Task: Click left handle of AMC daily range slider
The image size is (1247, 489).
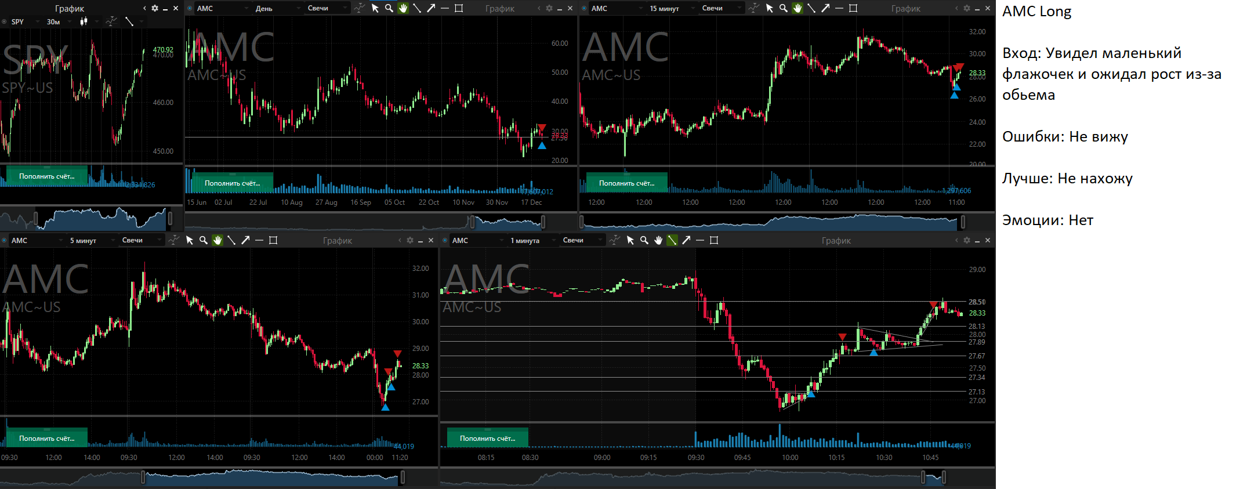Action: 472,222
